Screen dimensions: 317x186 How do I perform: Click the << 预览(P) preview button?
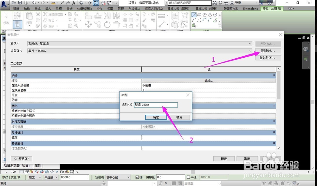[22, 159]
